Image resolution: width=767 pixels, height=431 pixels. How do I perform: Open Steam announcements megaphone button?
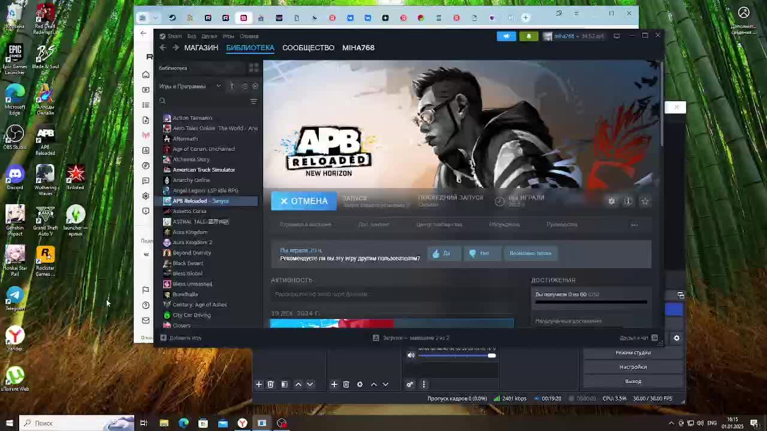[x=506, y=36]
